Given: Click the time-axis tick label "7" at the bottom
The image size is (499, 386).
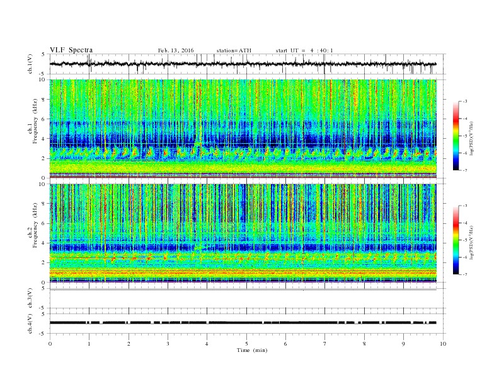Looking at the screenshot, I should (325, 344).
